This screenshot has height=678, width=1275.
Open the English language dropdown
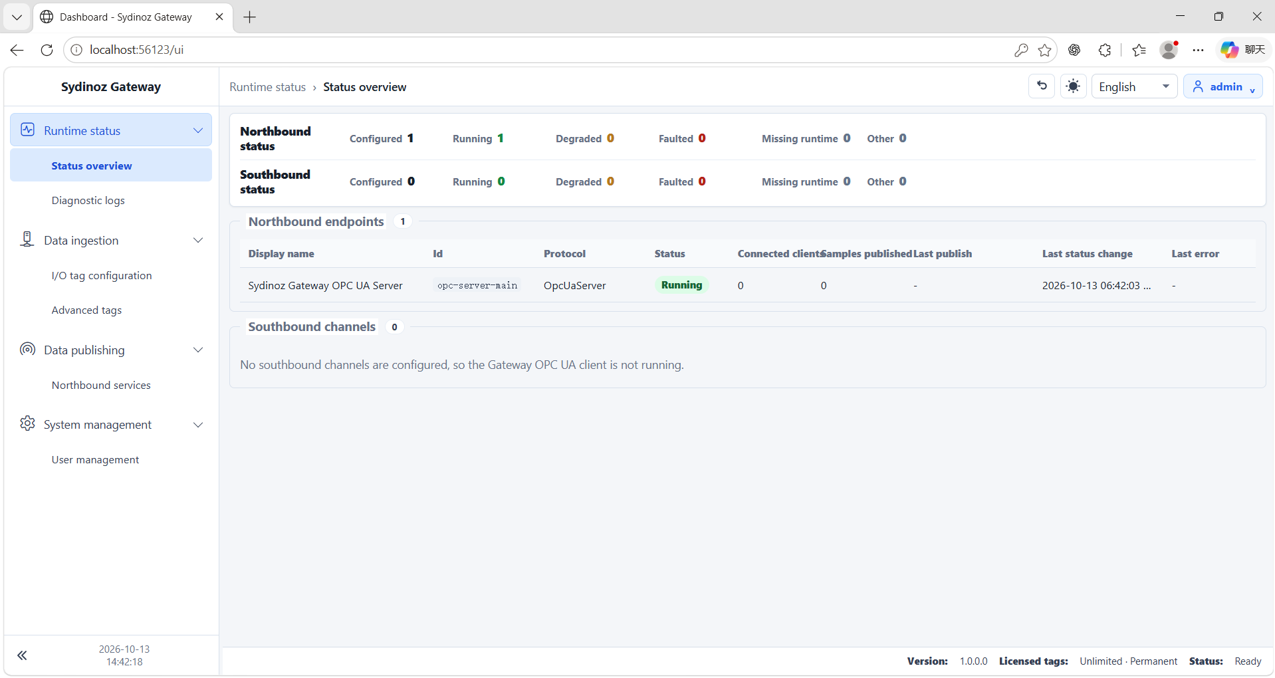pyautogui.click(x=1134, y=86)
